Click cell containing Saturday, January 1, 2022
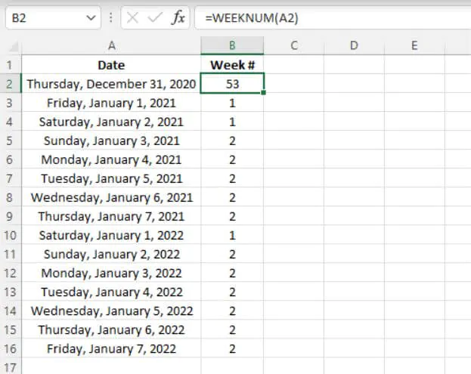Viewport: 471px width, 374px height. [x=111, y=235]
